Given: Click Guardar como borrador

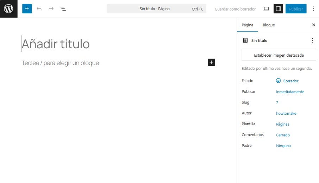Looking at the screenshot, I should click(235, 9).
